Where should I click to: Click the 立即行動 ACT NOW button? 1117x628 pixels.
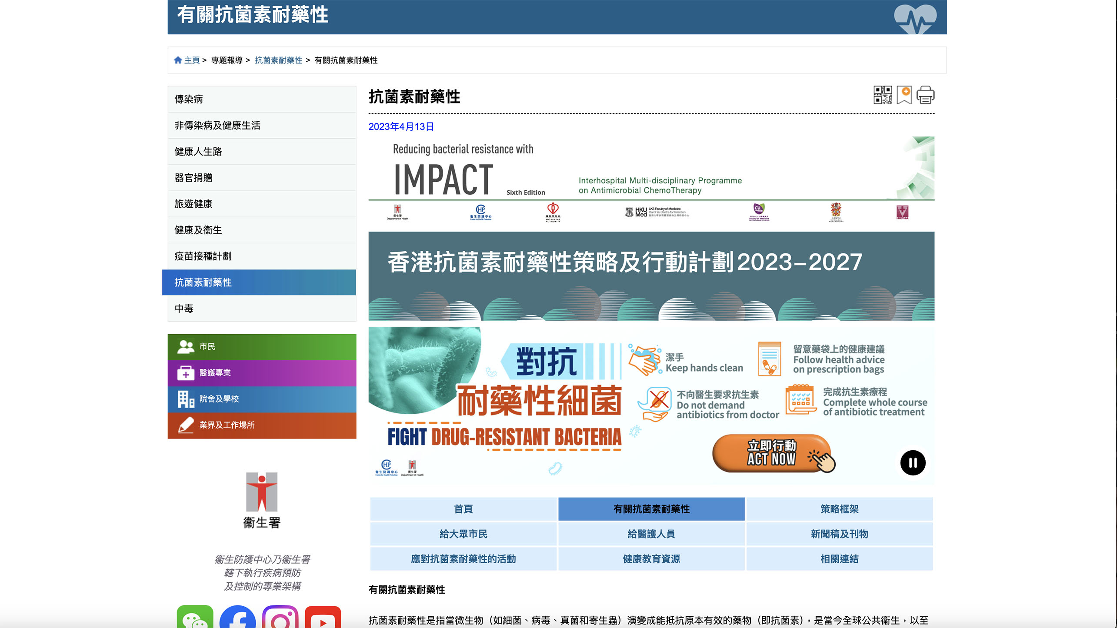coord(772,453)
